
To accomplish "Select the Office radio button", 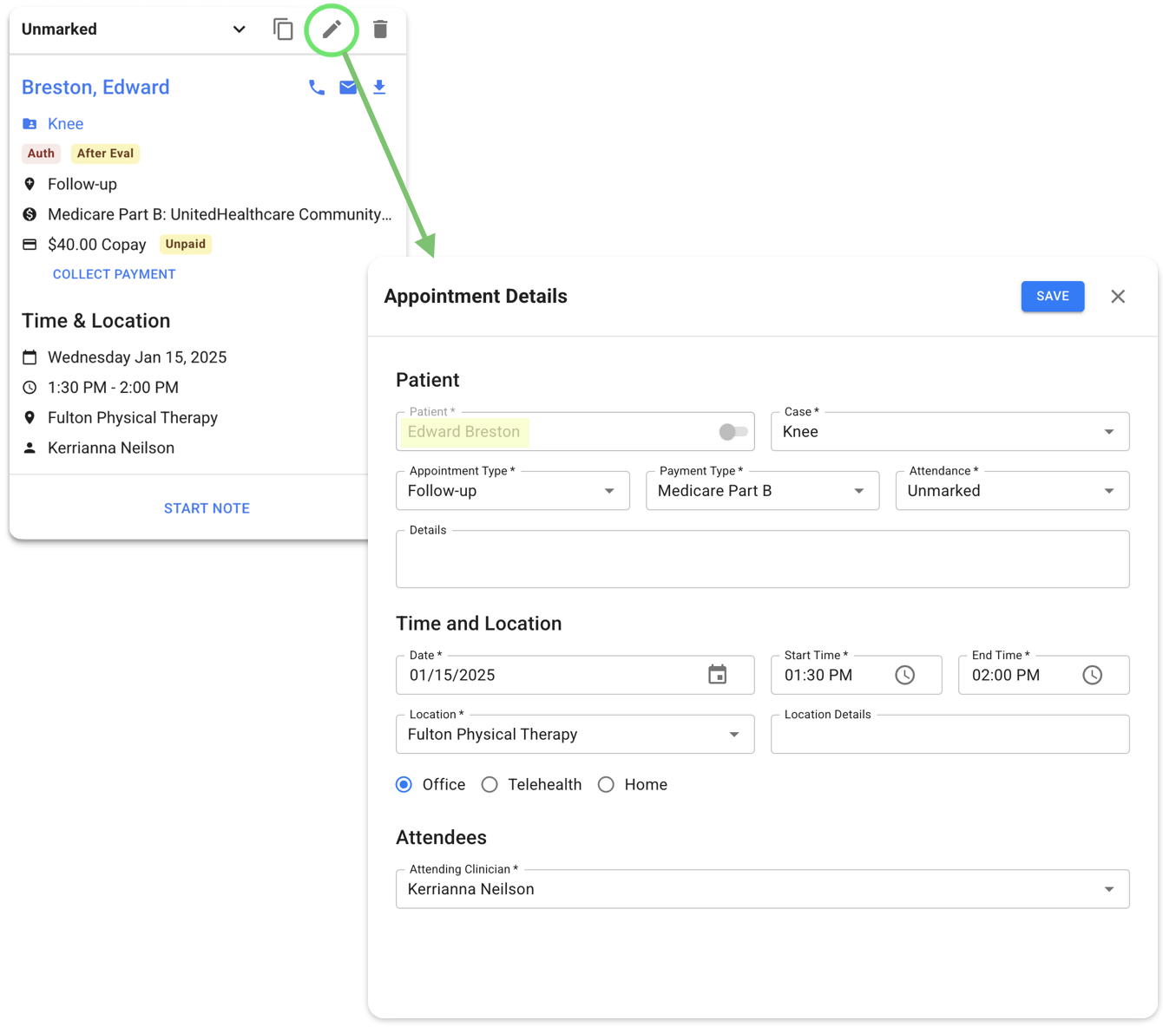I will pos(404,785).
